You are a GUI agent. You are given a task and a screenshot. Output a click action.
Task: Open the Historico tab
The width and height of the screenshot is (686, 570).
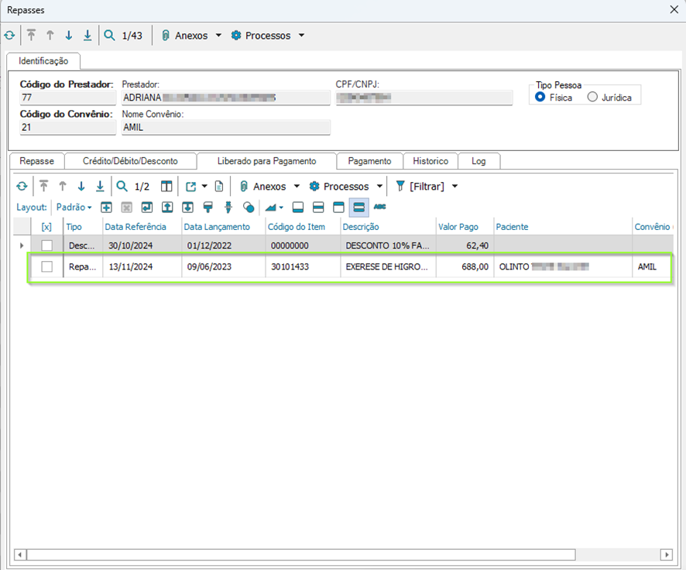coord(430,161)
